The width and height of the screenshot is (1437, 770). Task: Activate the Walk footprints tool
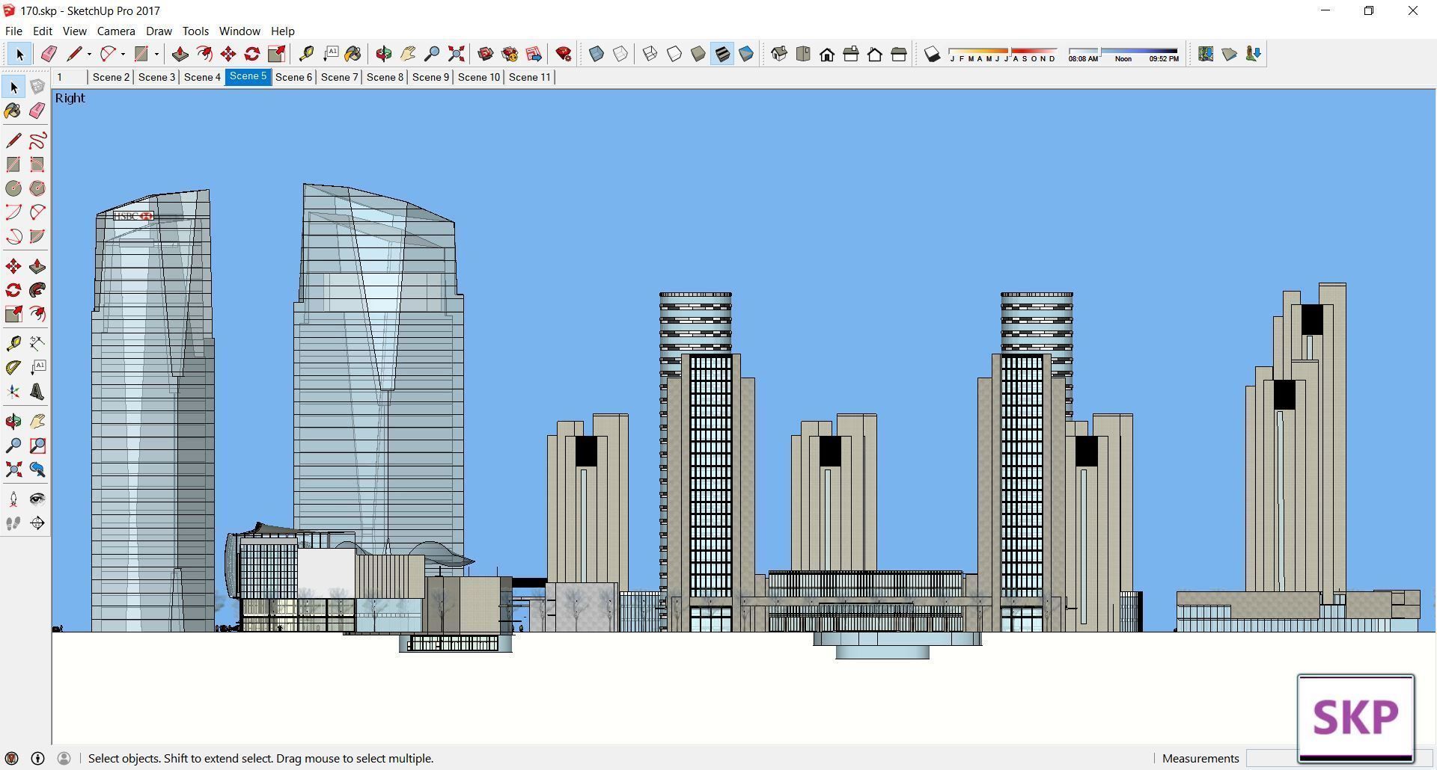coord(13,523)
